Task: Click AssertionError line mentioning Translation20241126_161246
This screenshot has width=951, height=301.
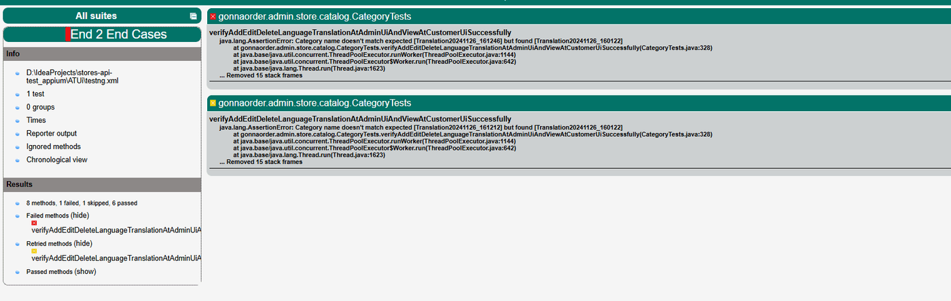Action: (x=420, y=41)
